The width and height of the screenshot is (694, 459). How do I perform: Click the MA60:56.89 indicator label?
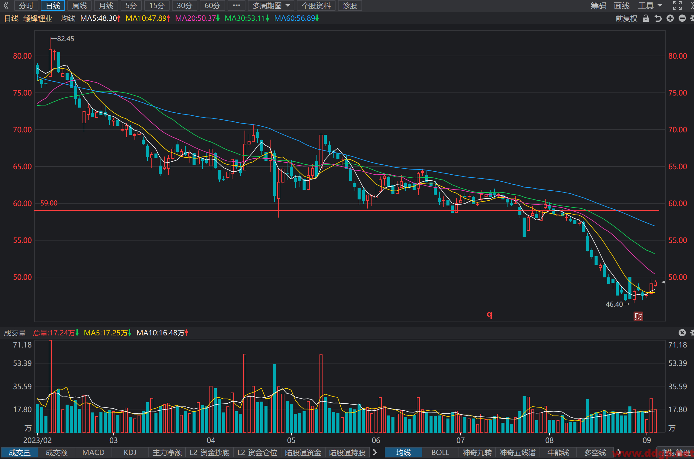[297, 18]
